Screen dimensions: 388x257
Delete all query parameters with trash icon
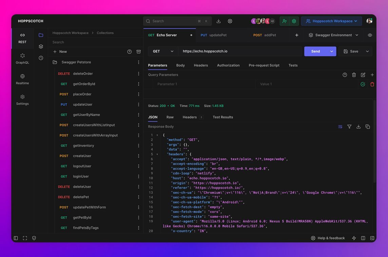(x=354, y=75)
